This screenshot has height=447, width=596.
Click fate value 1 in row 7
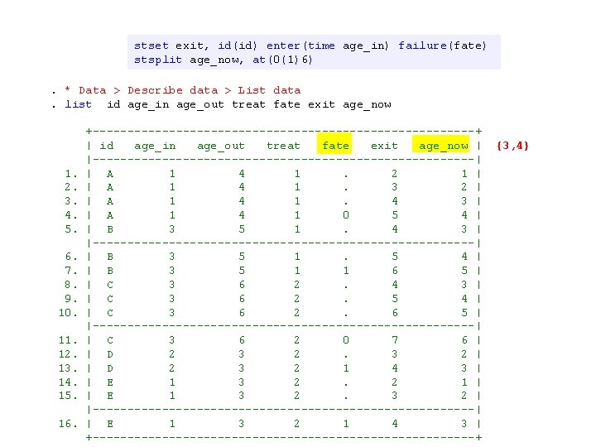tap(346, 271)
